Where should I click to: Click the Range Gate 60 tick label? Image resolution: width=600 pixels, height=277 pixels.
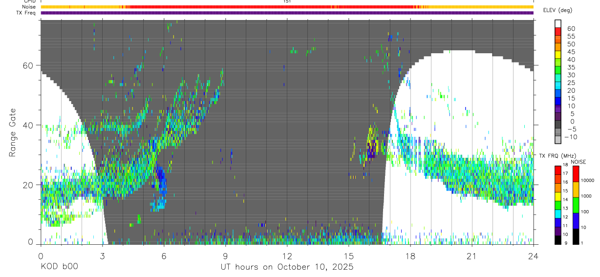[27, 65]
